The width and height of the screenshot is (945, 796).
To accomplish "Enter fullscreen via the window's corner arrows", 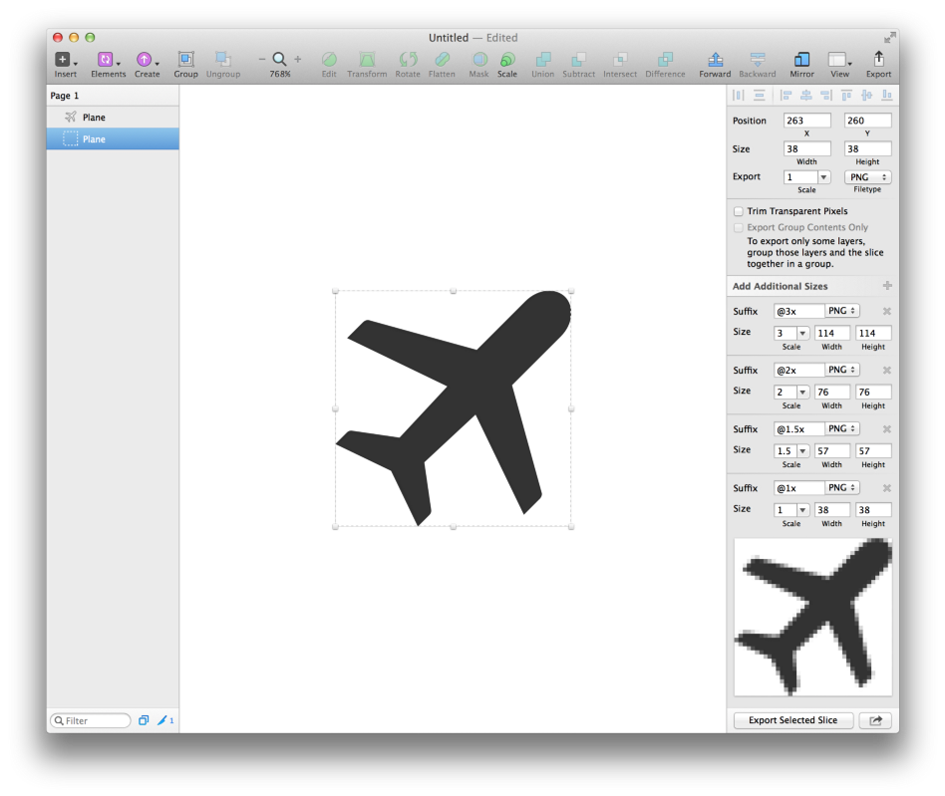I will 889,37.
